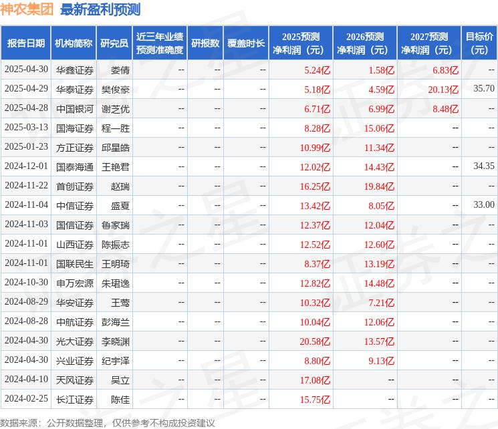This screenshot has width=498, height=429.
Task: Select 国联民生 institution cell
Action: coord(75,264)
